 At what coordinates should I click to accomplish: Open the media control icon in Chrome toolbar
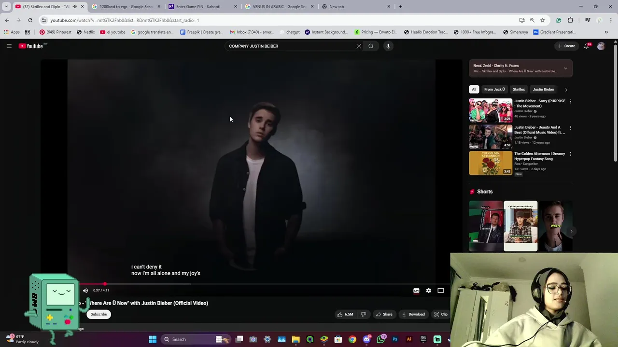click(x=588, y=20)
